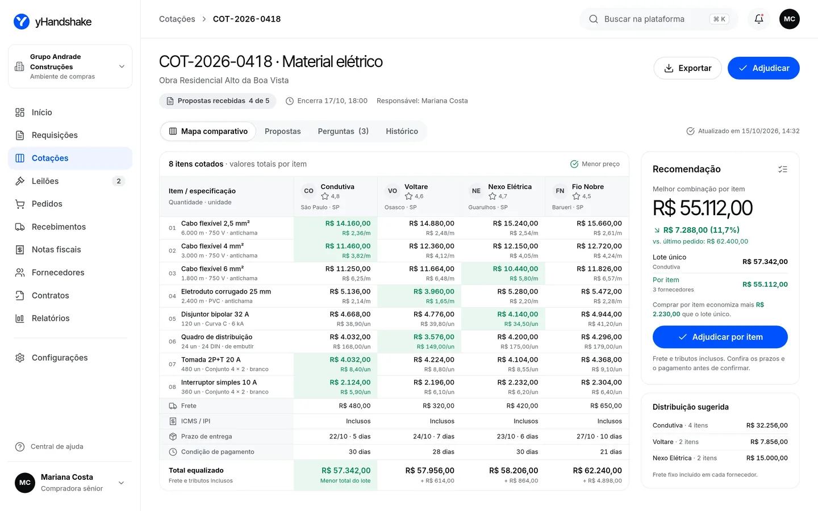This screenshot has height=511, width=818.
Task: Click the Notas fiscais icon
Action: click(x=20, y=249)
